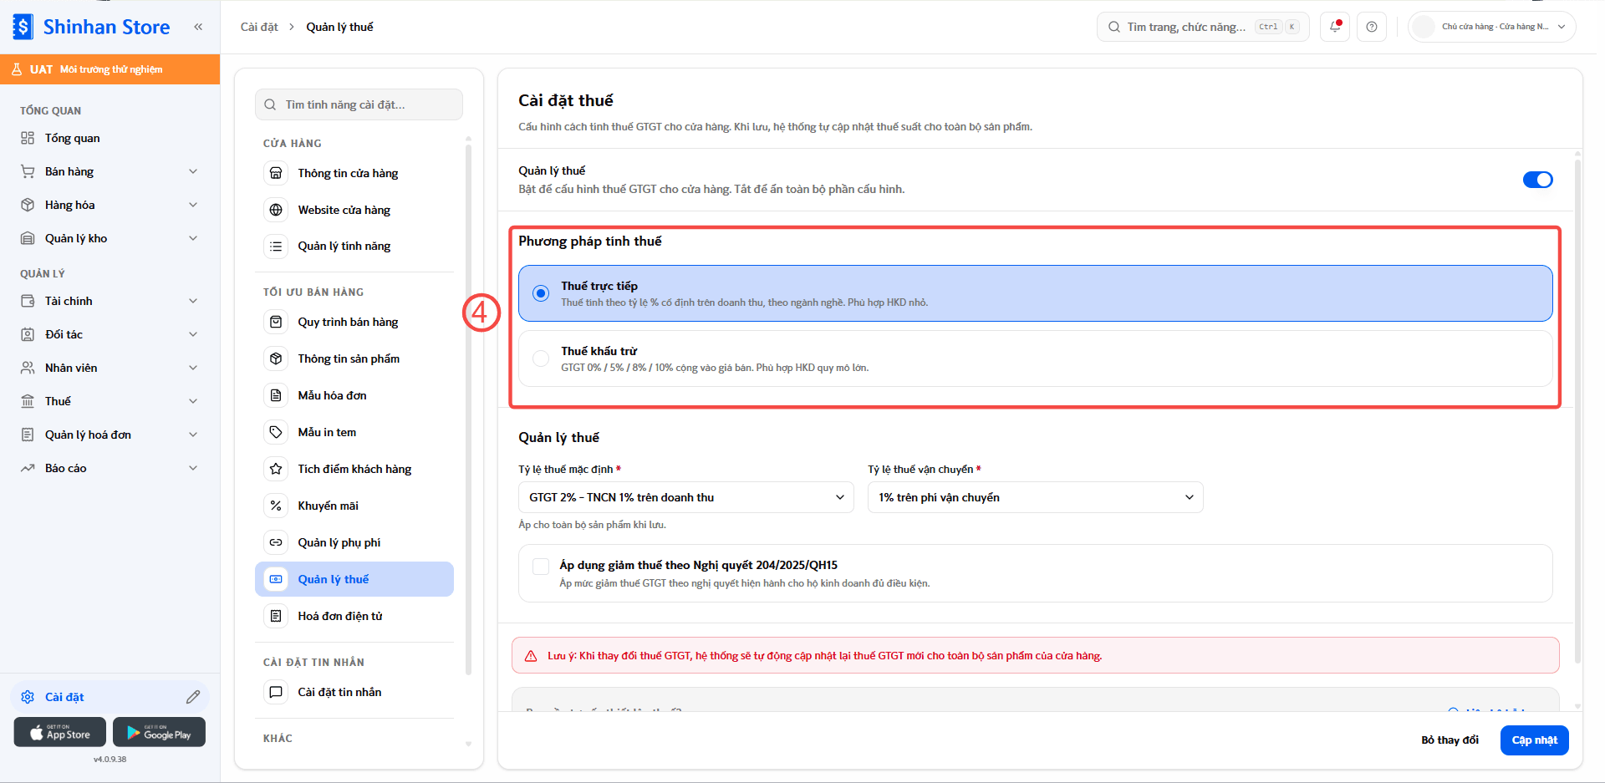Screen dimensions: 1605x783
Task: Open the Google Play download badge
Action: coord(160,732)
